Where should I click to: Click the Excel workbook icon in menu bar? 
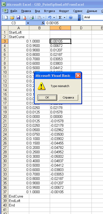point(6,11)
